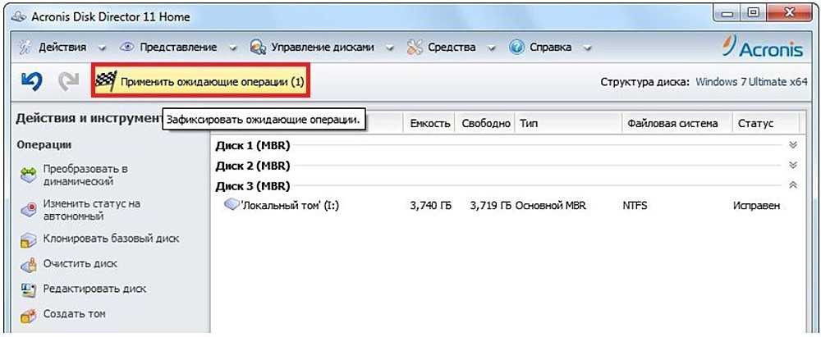Open the Средства menu
This screenshot has width=821, height=337.
452,47
